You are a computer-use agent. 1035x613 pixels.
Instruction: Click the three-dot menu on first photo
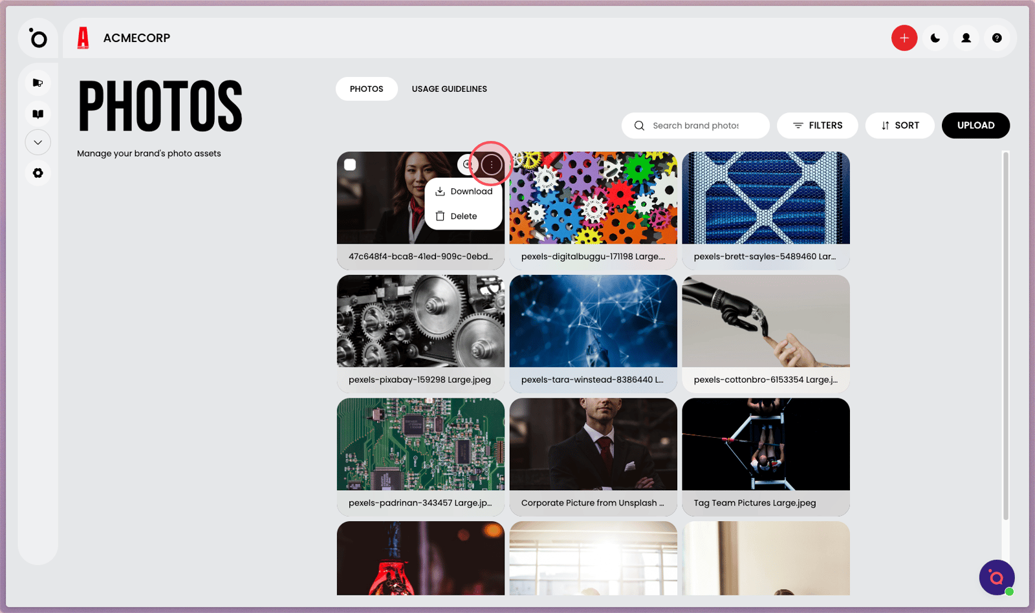coord(492,165)
